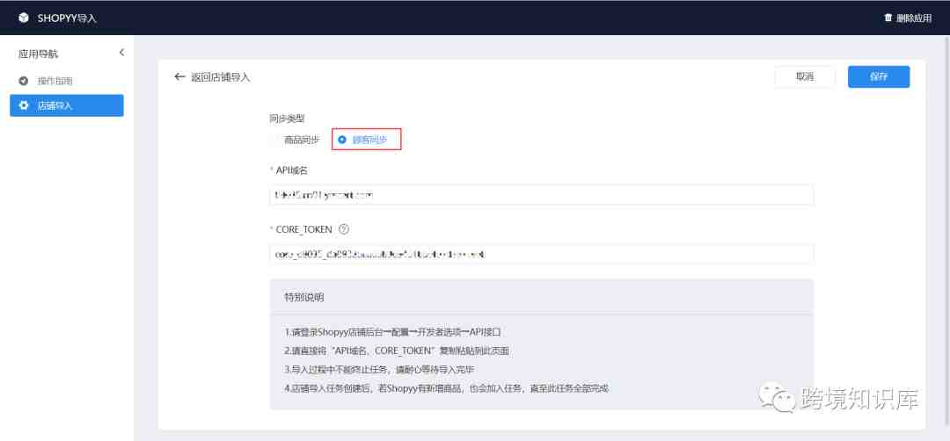The image size is (950, 441).
Task: Click the 特别说明 heading
Action: (x=303, y=297)
